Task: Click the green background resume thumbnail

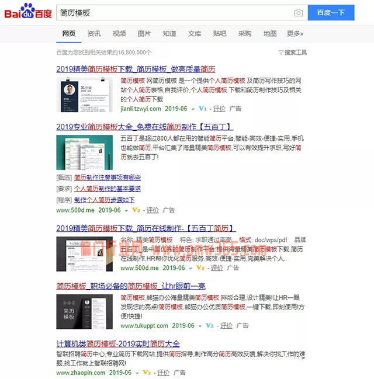Action: [84, 152]
